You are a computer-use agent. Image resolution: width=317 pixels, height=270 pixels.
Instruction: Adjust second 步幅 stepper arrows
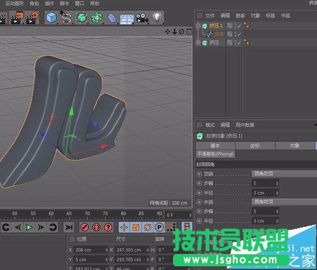pyautogui.click(x=277, y=211)
